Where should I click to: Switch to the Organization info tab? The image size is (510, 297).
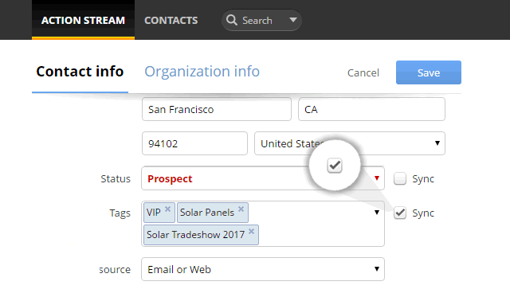tap(202, 71)
